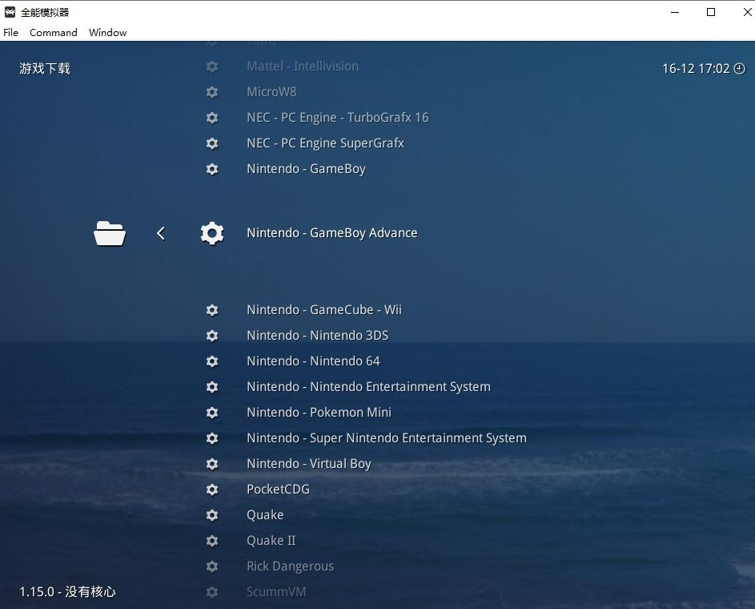Click the clock icon next to time
The height and width of the screenshot is (609, 755).
pyautogui.click(x=740, y=69)
